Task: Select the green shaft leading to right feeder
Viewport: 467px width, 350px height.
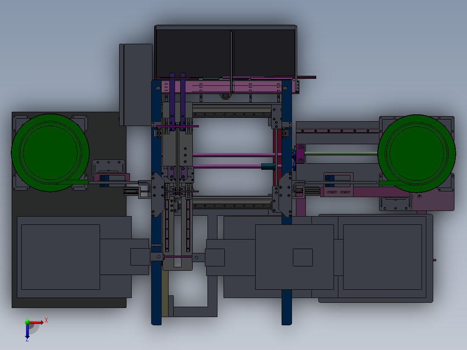Action: click(x=341, y=154)
